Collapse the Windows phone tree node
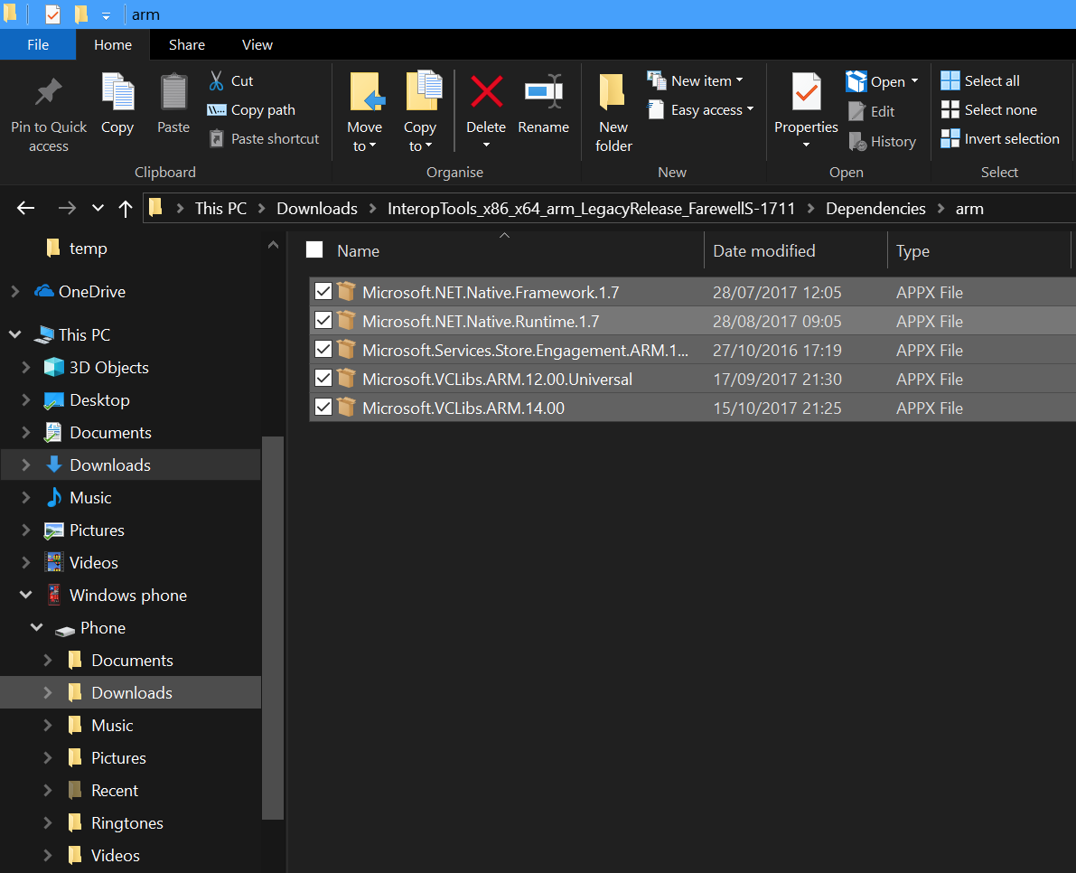Image resolution: width=1076 pixels, height=873 pixels. [x=26, y=595]
